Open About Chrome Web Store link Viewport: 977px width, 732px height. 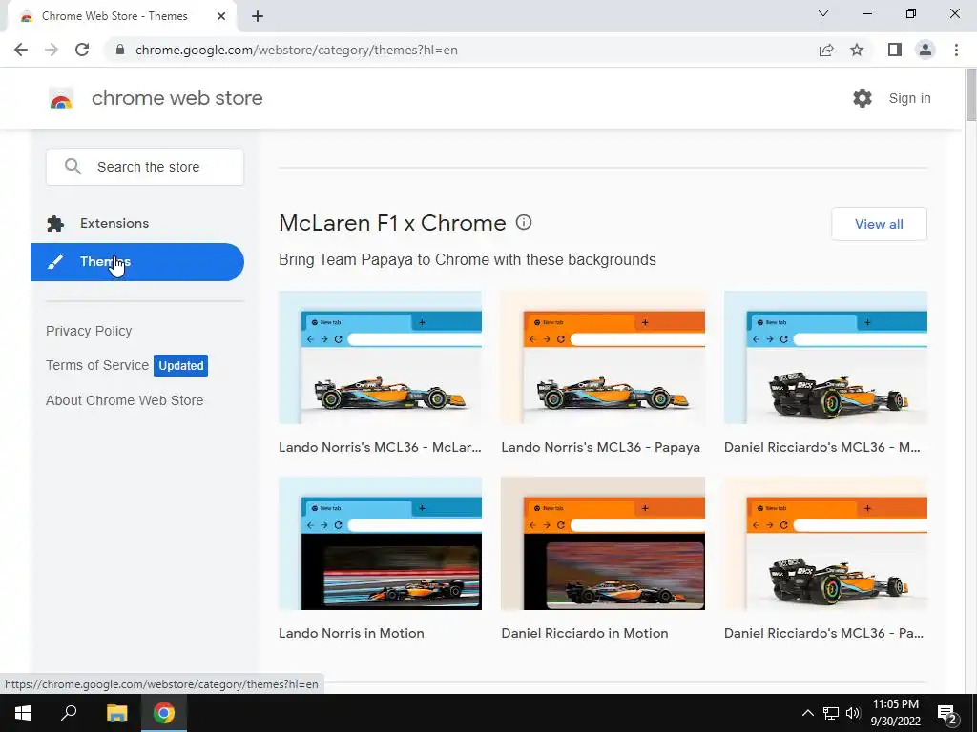125,400
